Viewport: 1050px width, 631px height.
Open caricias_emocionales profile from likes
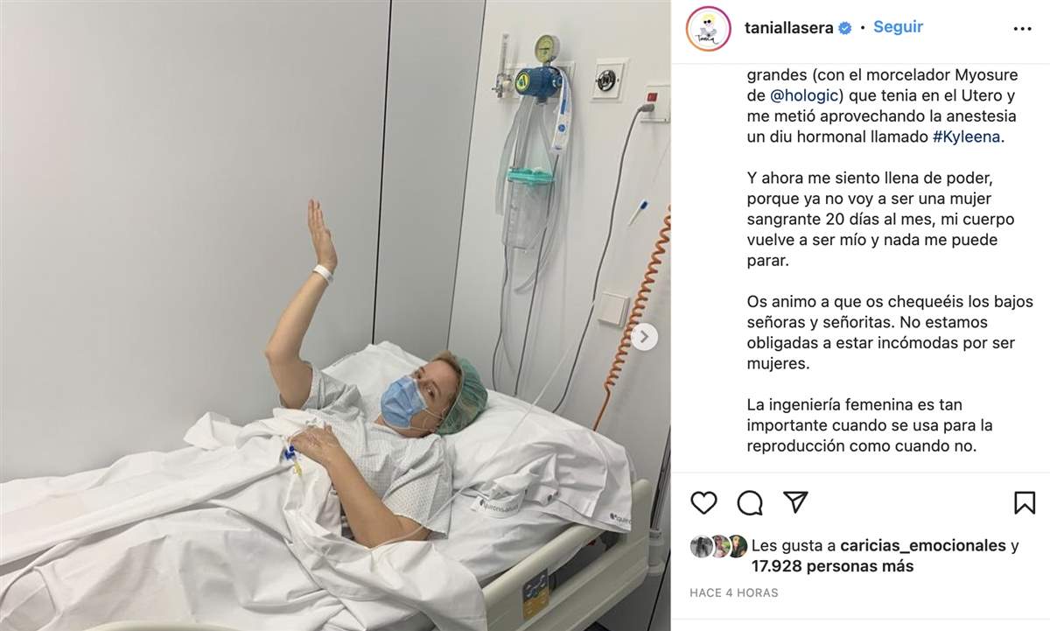[x=922, y=546]
